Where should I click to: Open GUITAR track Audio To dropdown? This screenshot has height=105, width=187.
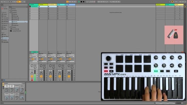pos(34,62)
